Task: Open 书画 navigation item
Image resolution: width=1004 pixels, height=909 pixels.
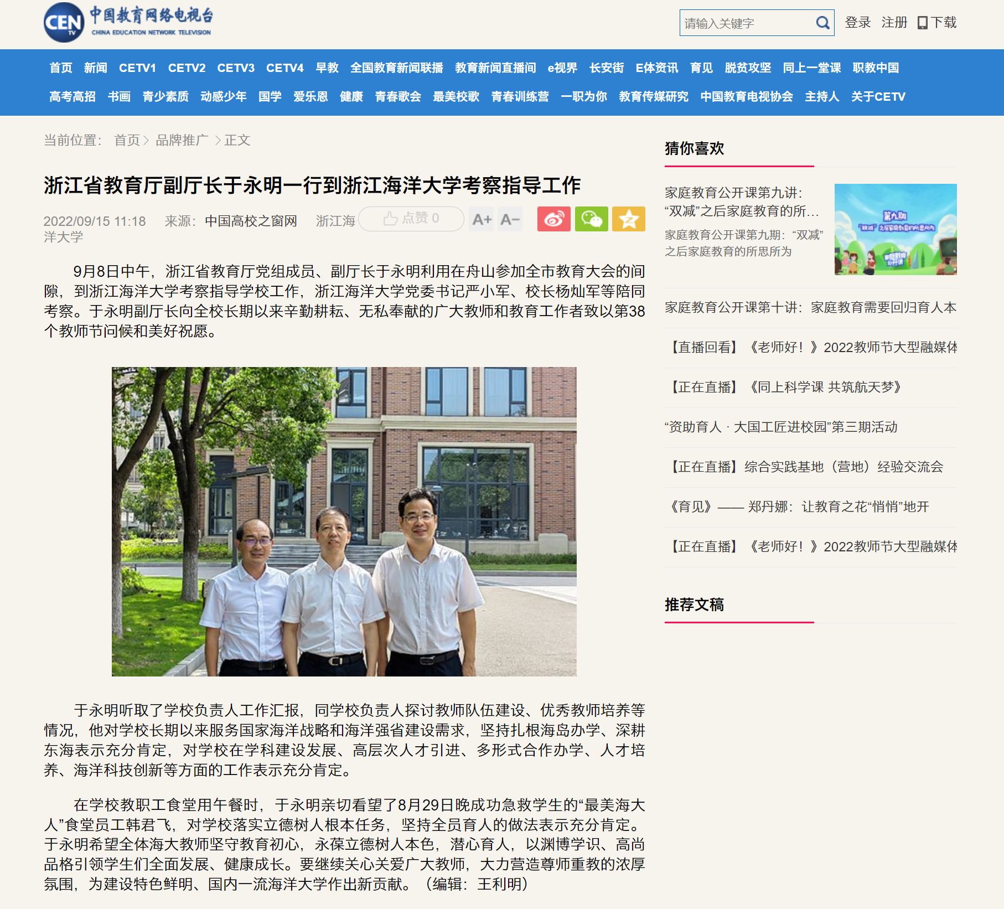Action: click(119, 96)
